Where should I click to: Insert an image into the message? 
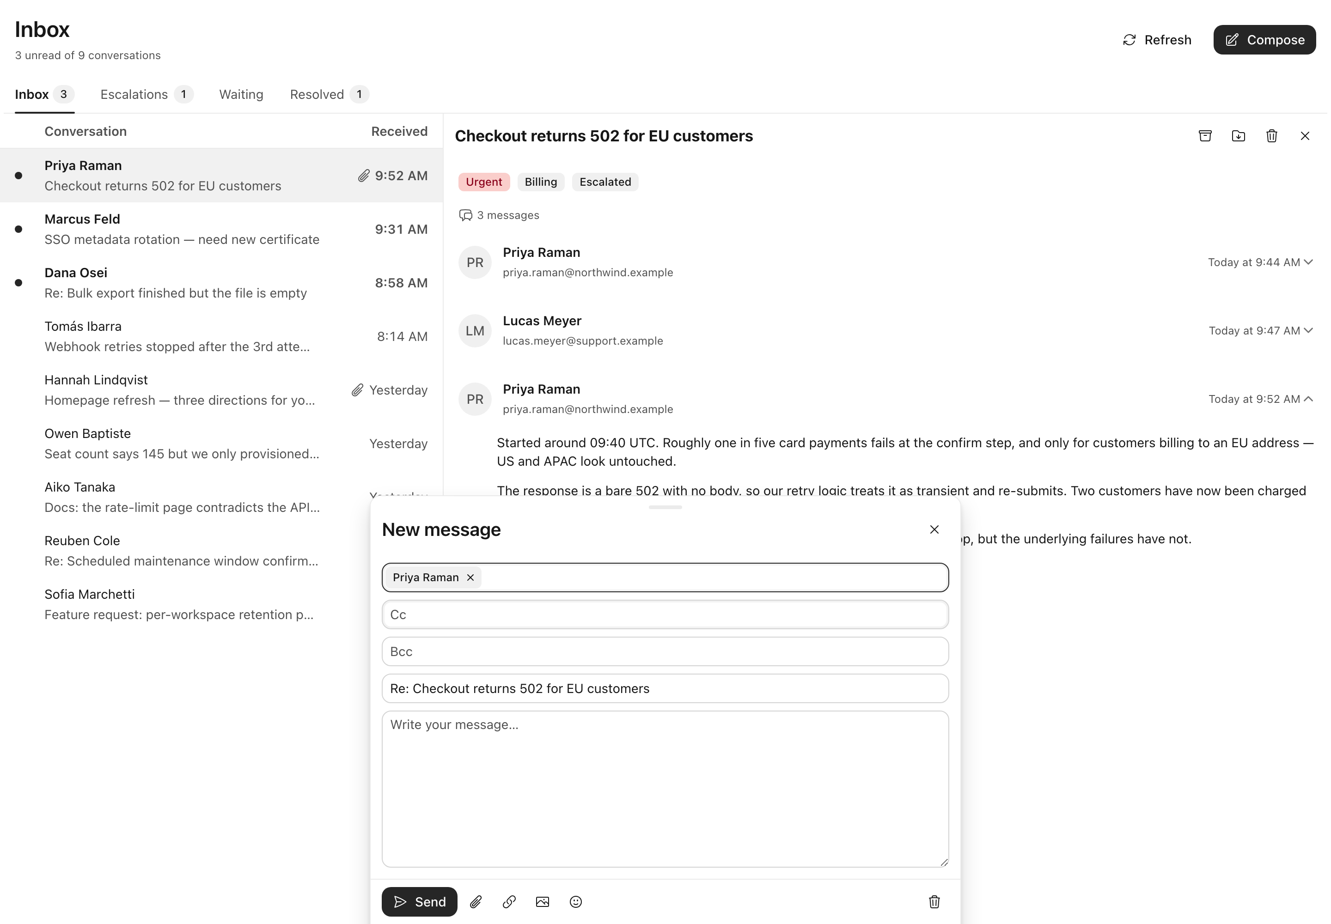[542, 901]
